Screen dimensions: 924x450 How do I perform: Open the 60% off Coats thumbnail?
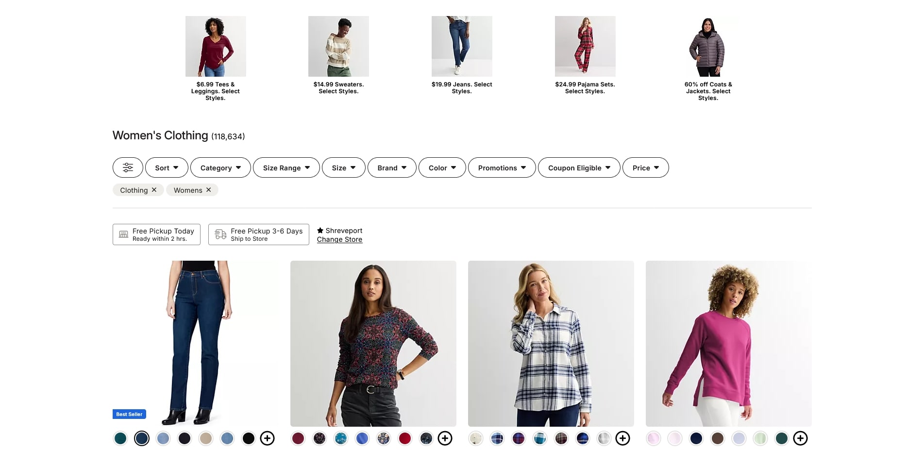(x=708, y=47)
